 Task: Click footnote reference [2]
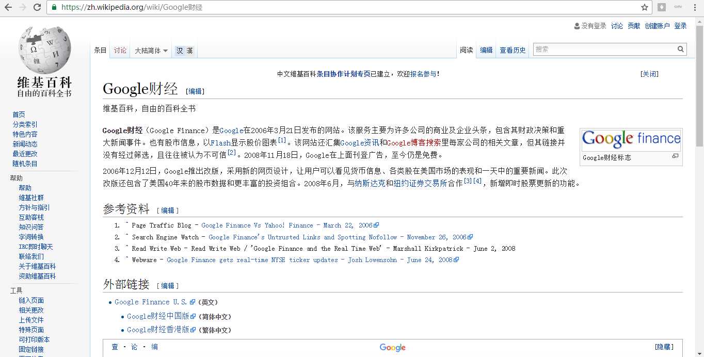(231, 152)
